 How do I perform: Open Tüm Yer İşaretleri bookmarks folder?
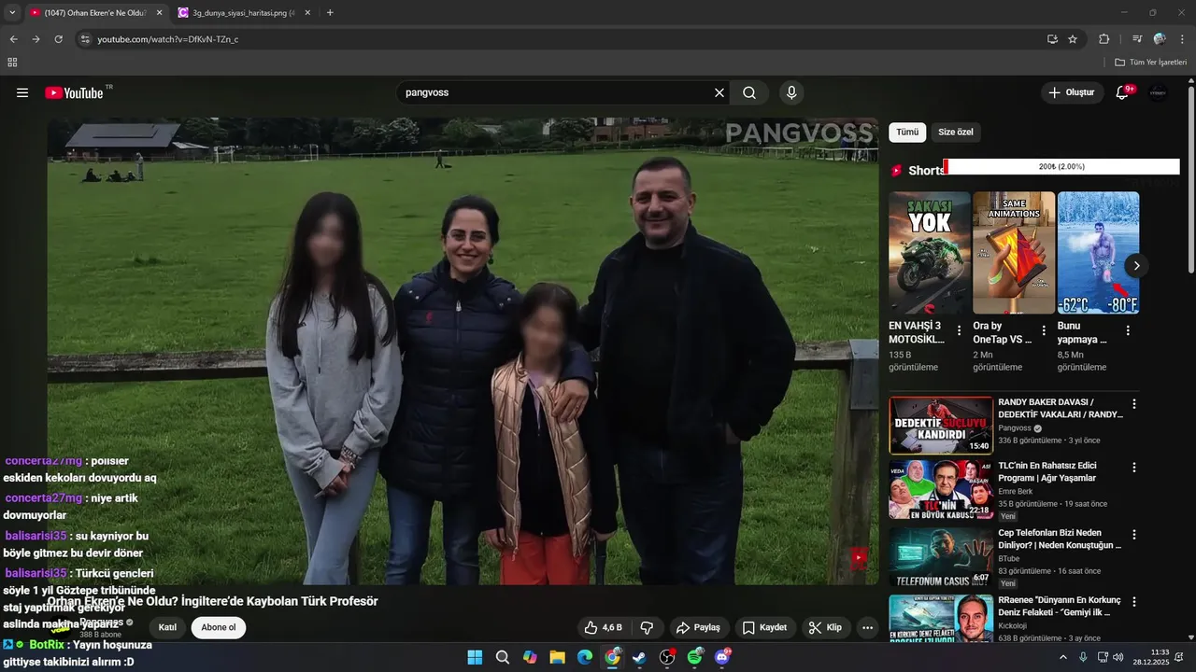[x=1150, y=63]
